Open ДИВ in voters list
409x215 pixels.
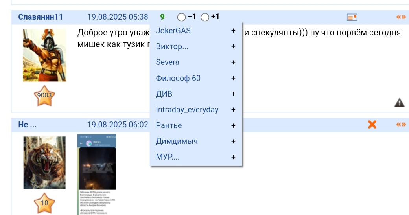(164, 94)
